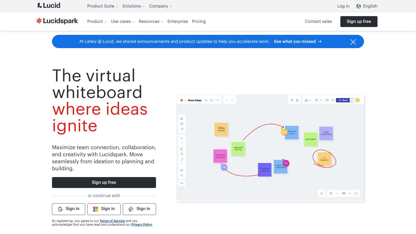Image resolution: width=416 pixels, height=234 pixels.
Task: Sign in with Microsoft account
Action: [x=104, y=209]
